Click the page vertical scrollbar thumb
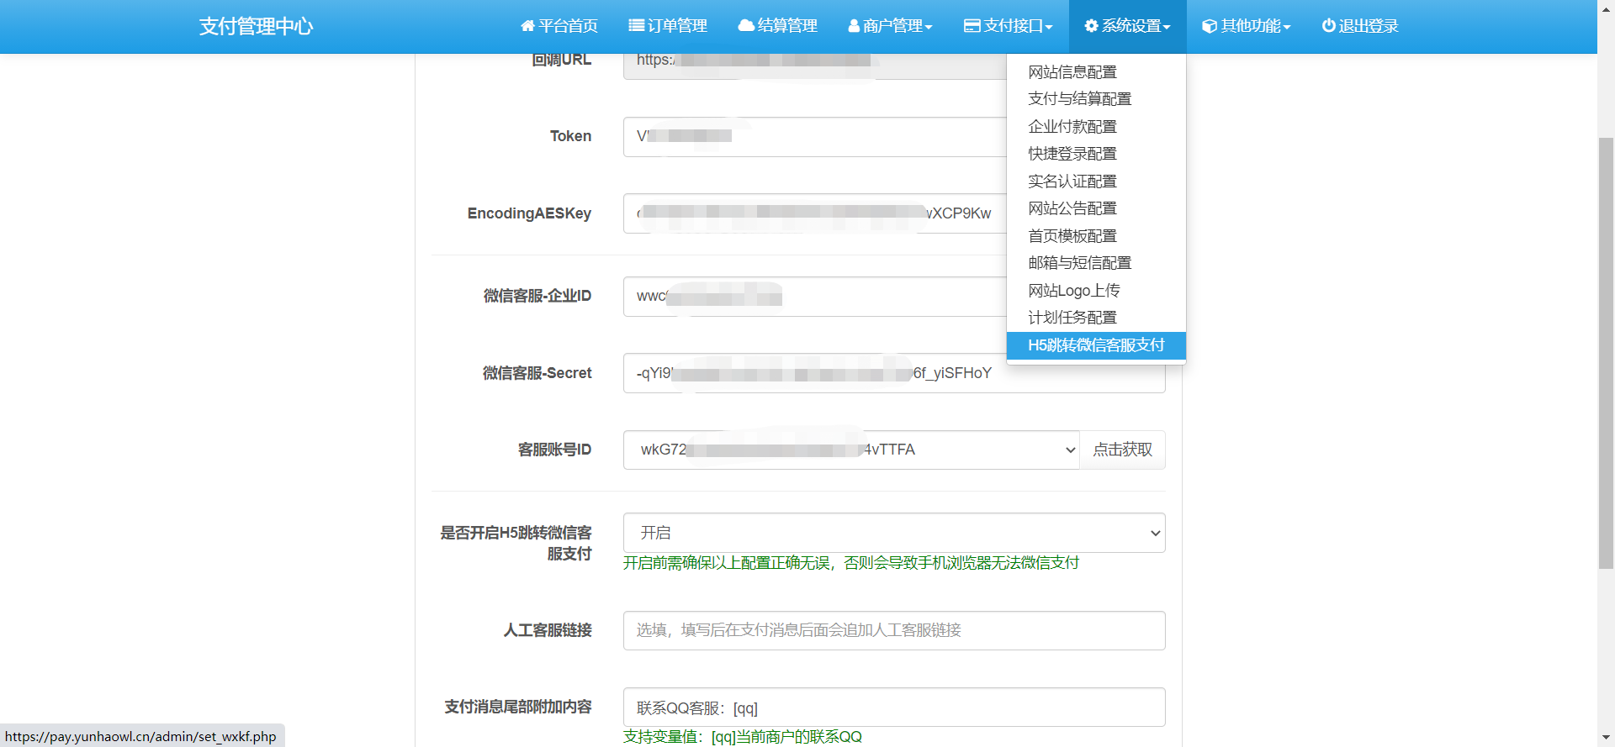Screen dimensions: 1615x747 click(1606, 353)
